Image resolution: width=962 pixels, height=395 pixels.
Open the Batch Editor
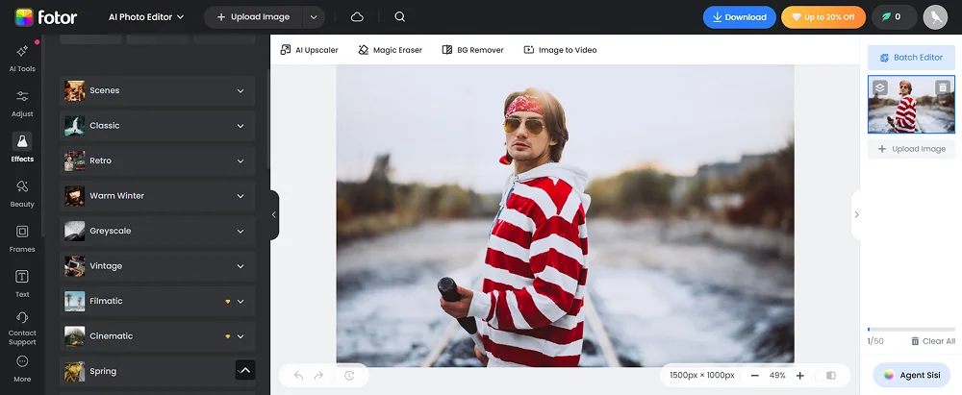pos(911,58)
